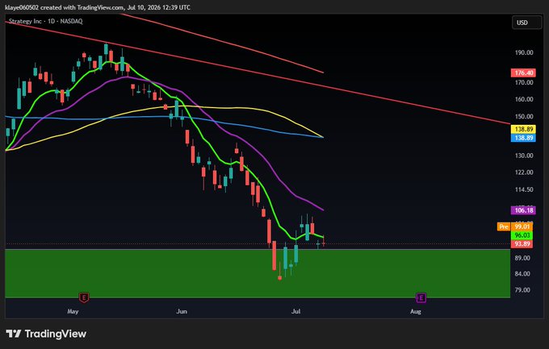Click the purple upcoming earnings E marker

[421, 297]
